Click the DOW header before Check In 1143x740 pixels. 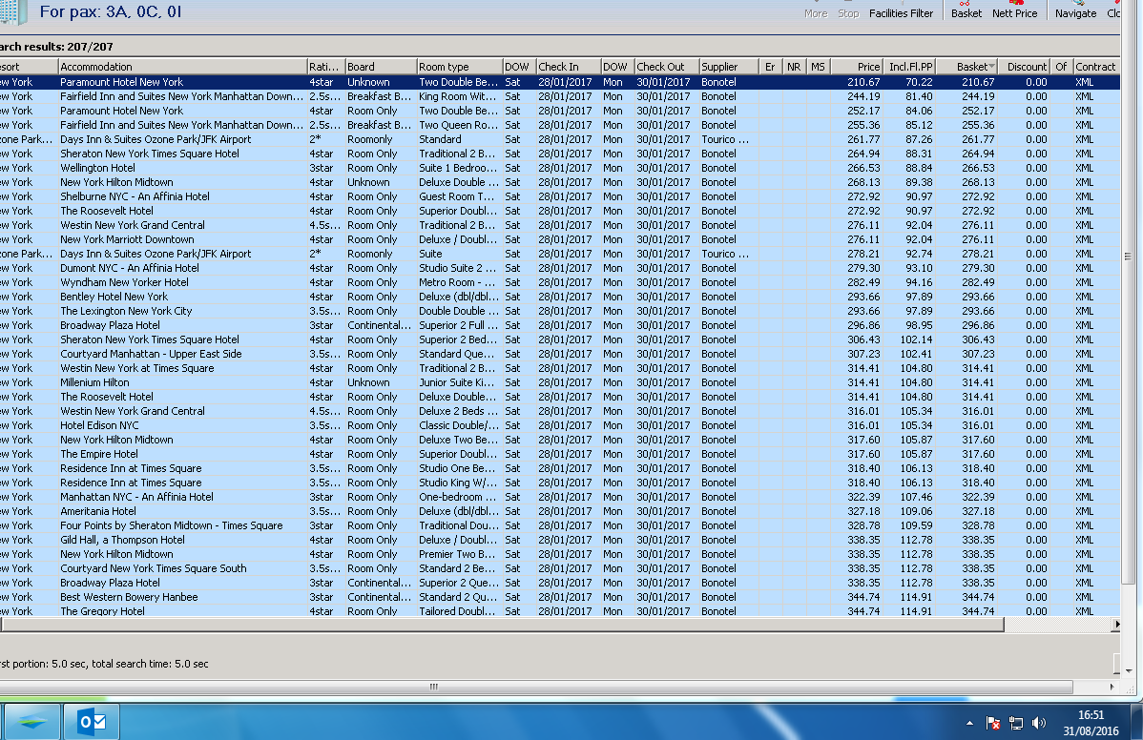click(518, 67)
